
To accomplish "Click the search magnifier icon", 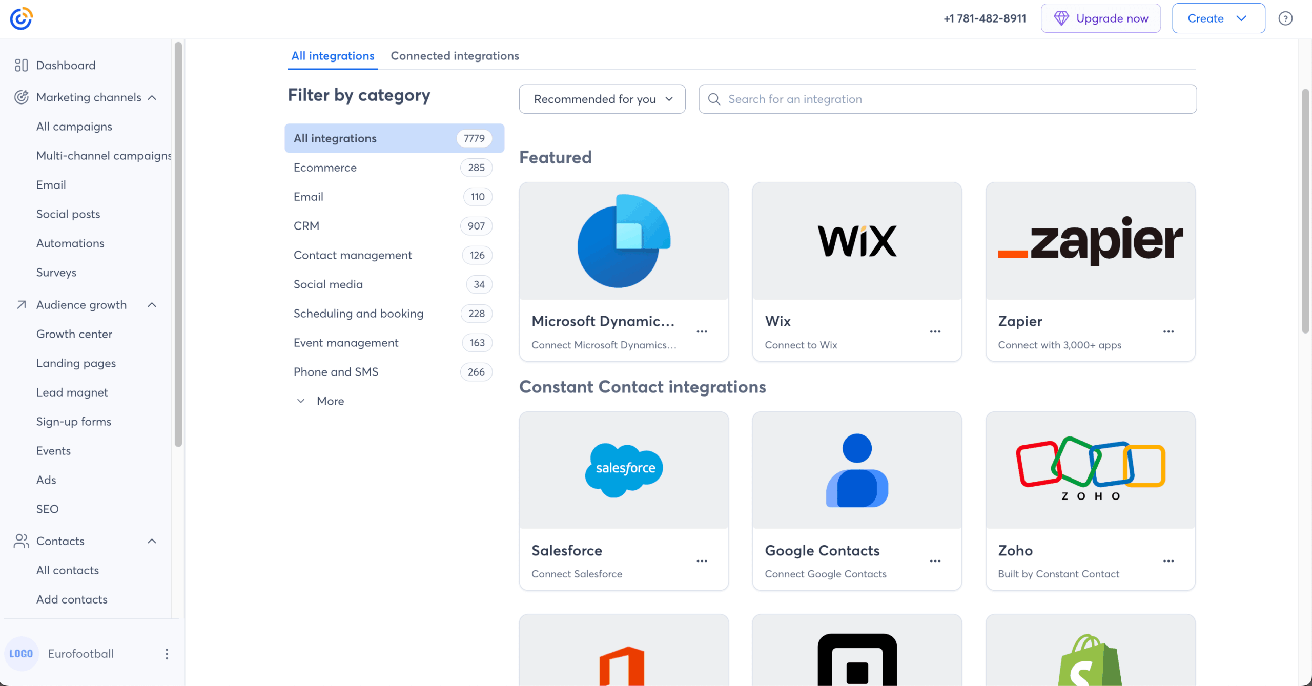I will [714, 99].
